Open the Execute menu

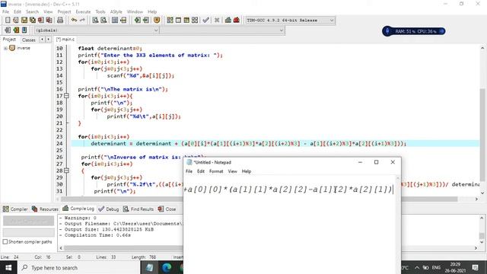pos(83,12)
